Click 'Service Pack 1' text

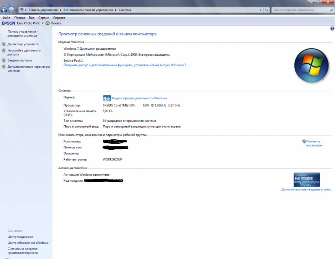[x=73, y=60]
